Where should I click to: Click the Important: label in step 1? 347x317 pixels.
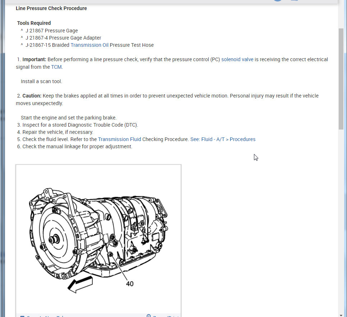34,59
